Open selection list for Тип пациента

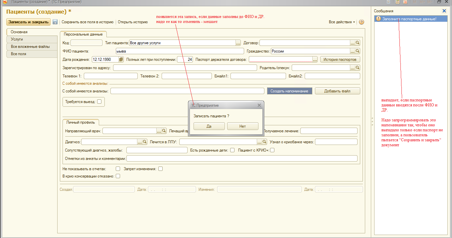pos(238,43)
